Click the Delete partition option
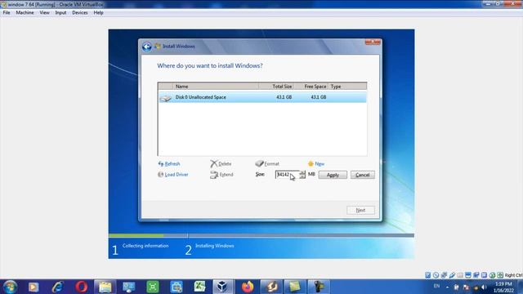Viewport: 523px width, 294px height. [x=221, y=163]
